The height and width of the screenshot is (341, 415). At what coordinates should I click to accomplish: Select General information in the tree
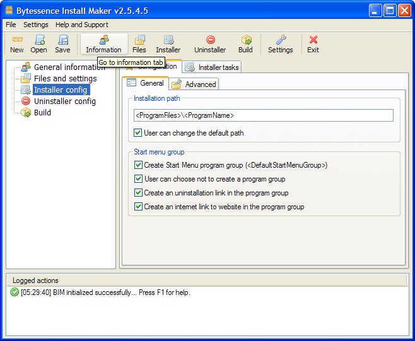pos(69,67)
